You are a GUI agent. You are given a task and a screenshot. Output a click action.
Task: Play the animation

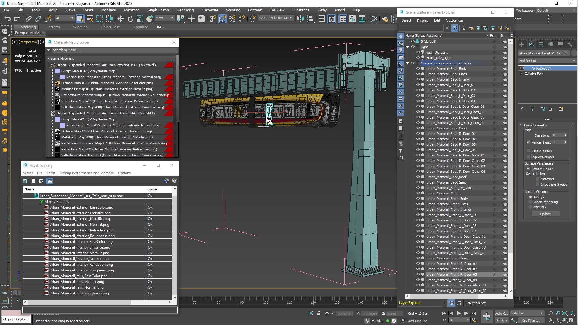tap(459, 313)
